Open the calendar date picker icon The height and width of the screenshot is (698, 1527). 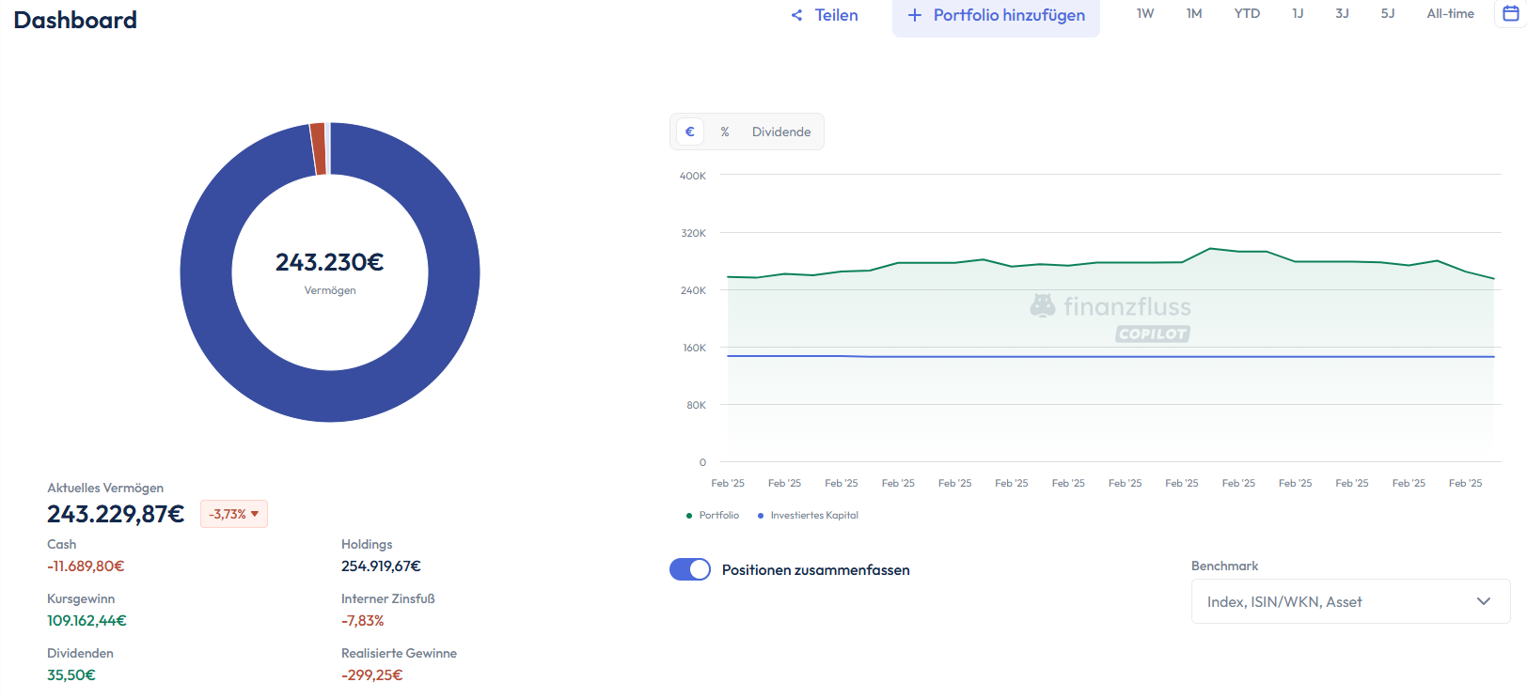click(1510, 13)
